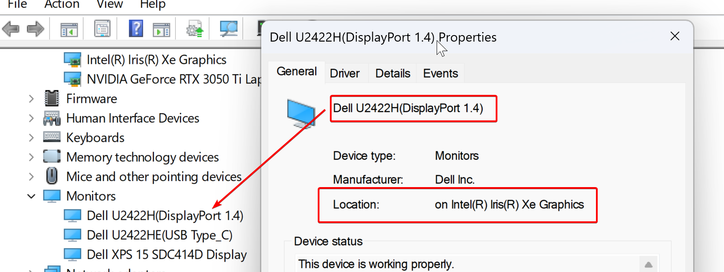The image size is (724, 272).
Task: Click the Keyboards category icon
Action: click(52, 137)
